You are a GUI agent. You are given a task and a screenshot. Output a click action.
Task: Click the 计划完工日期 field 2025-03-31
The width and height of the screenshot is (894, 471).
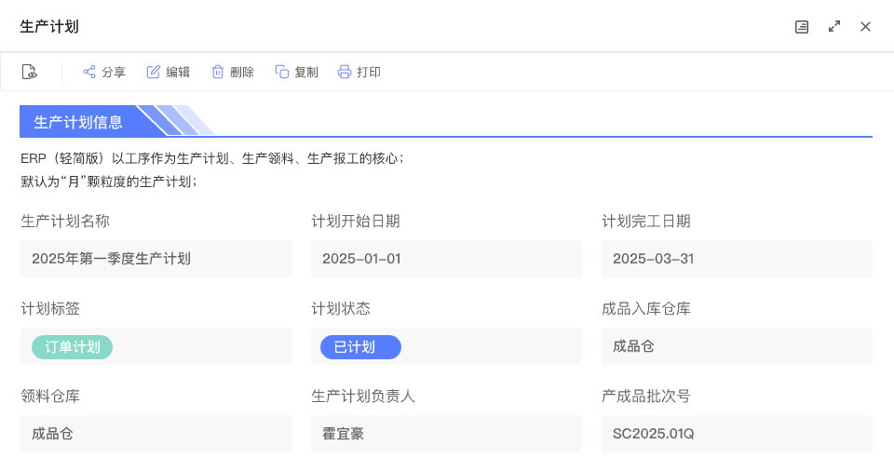tap(737, 259)
